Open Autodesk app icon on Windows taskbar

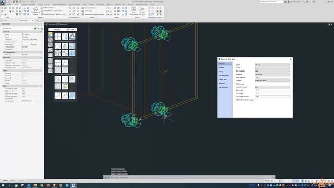tap(74, 185)
